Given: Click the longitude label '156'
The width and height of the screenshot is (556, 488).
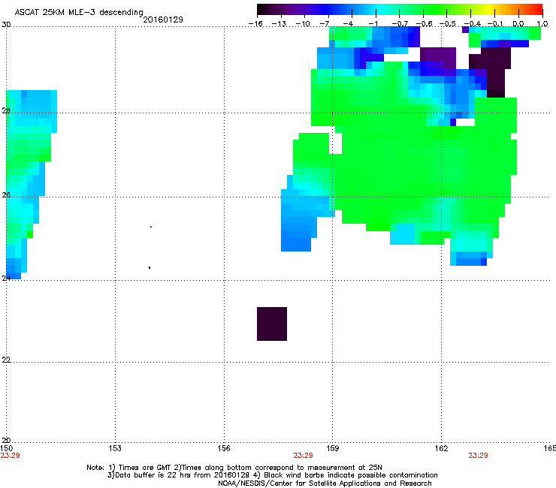Looking at the screenshot, I should pyautogui.click(x=224, y=448).
